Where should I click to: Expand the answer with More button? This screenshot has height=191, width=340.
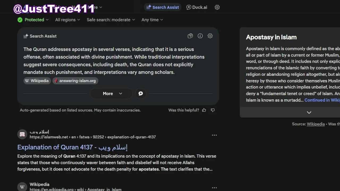[x=111, y=93]
